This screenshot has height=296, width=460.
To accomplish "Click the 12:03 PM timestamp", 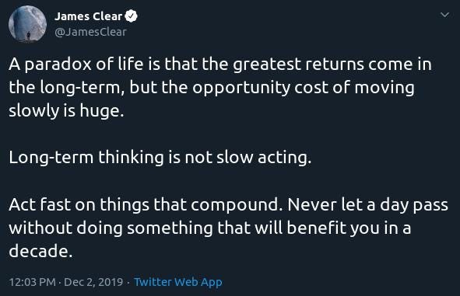I will [32, 282].
